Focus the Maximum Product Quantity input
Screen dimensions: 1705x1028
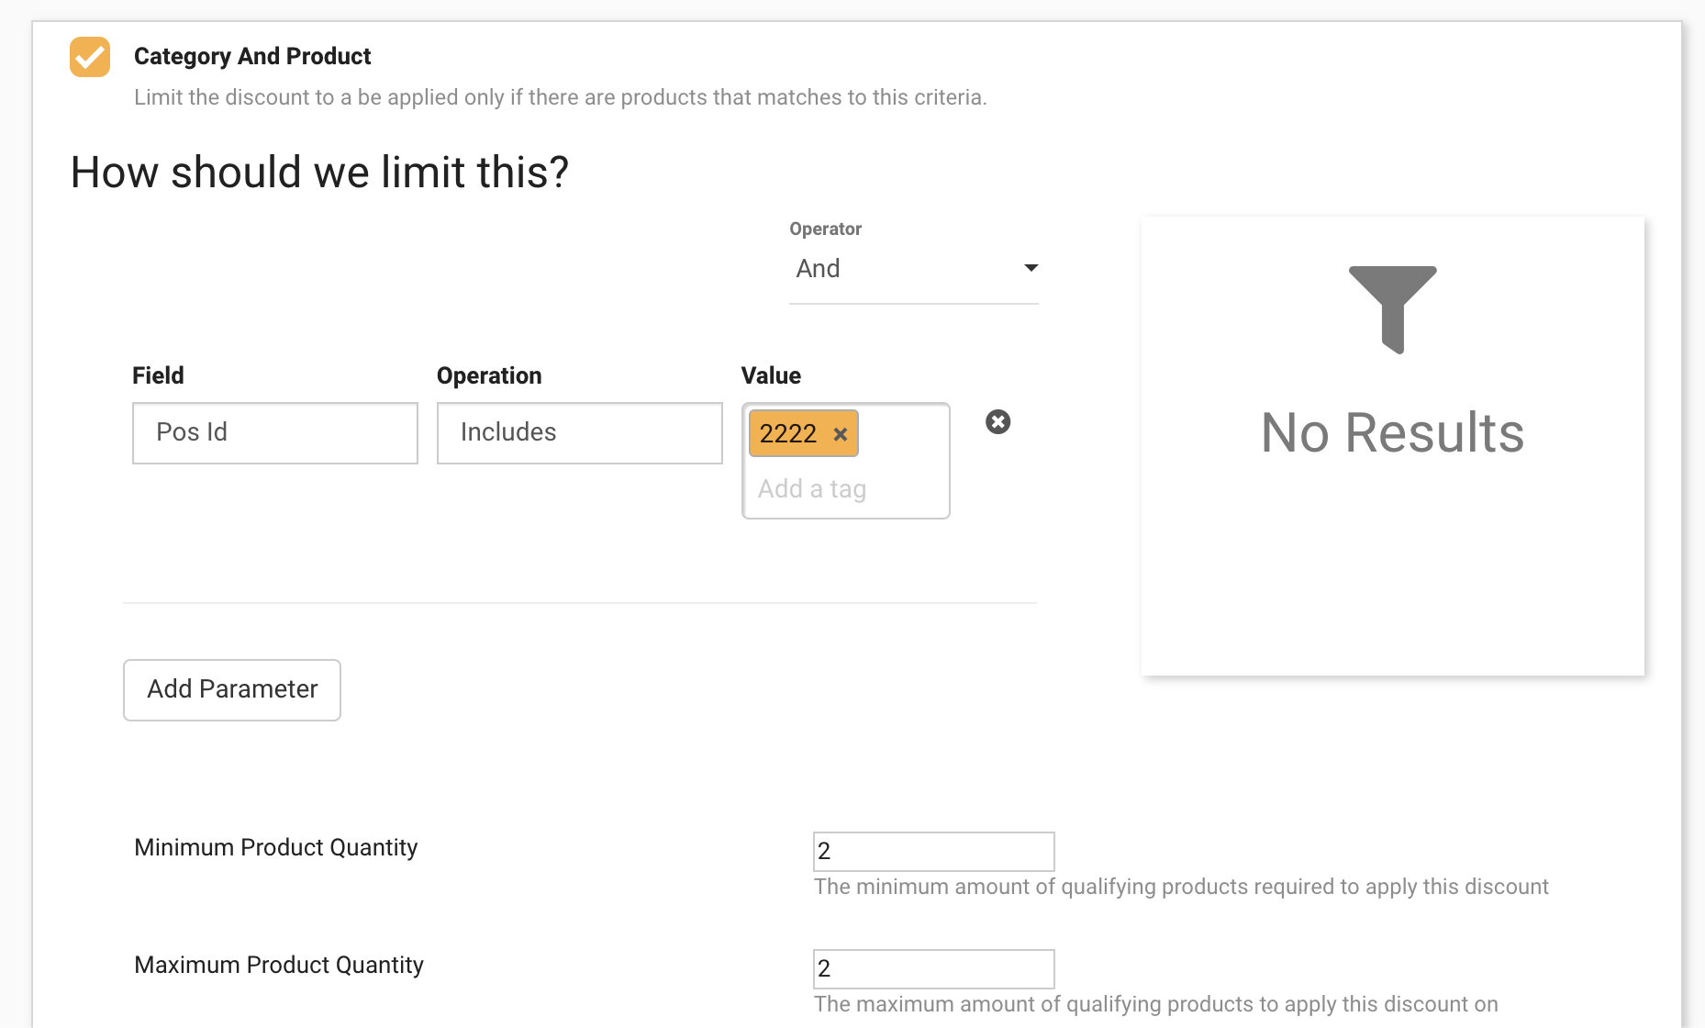pyautogui.click(x=933, y=969)
